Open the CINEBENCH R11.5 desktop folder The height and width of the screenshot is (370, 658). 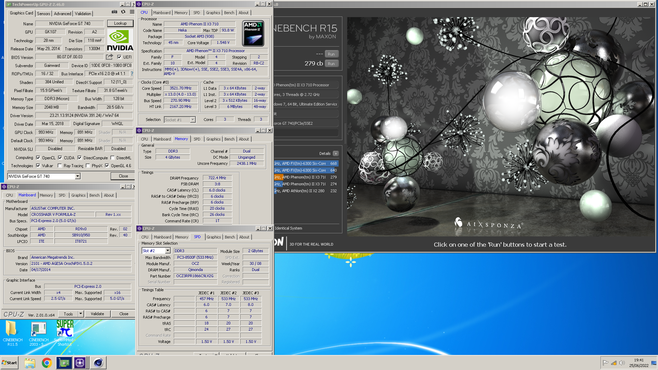click(12, 333)
